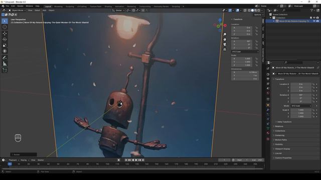
Task: Toggle Collection exclude checkbox in Outliner
Action: click(x=311, y=18)
